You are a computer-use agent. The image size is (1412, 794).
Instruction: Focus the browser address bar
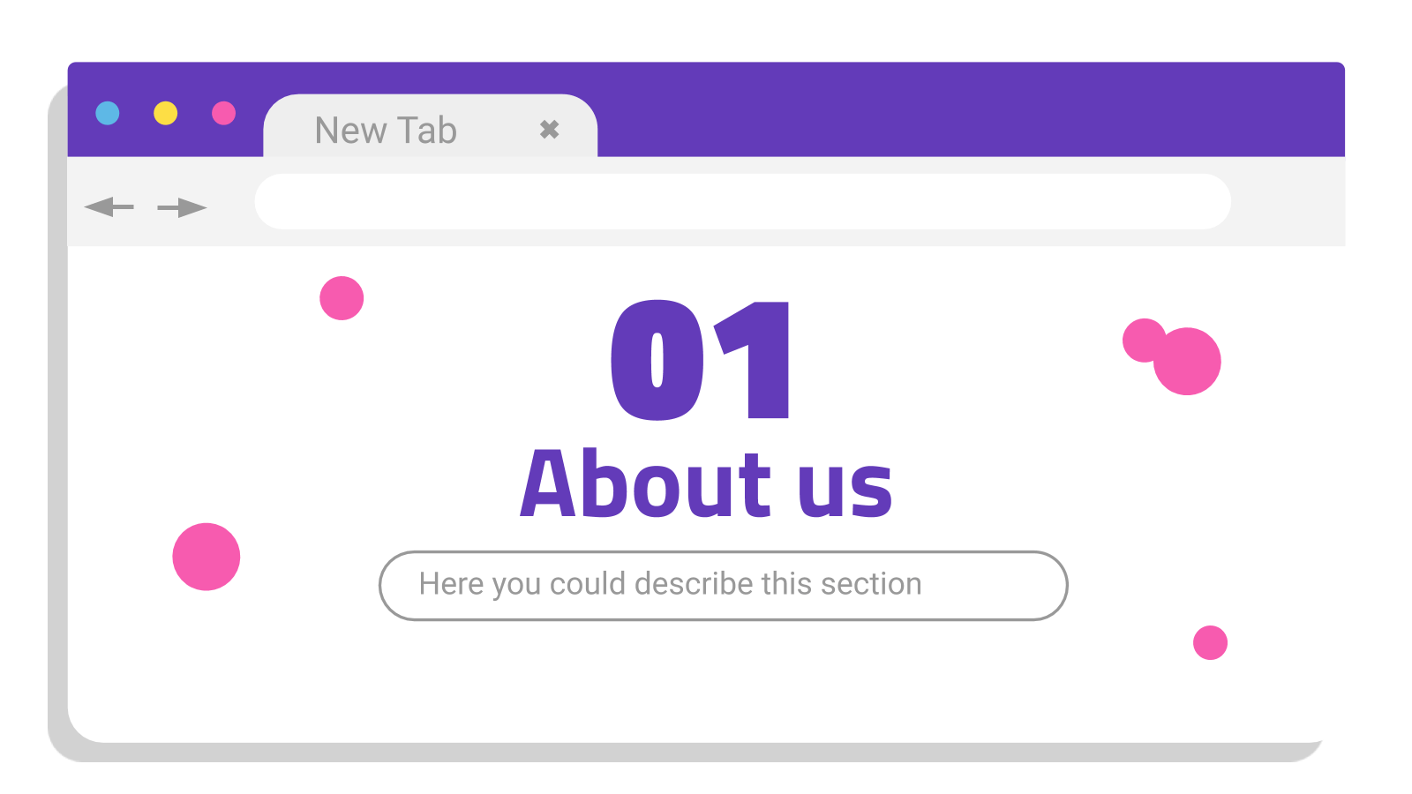742,201
